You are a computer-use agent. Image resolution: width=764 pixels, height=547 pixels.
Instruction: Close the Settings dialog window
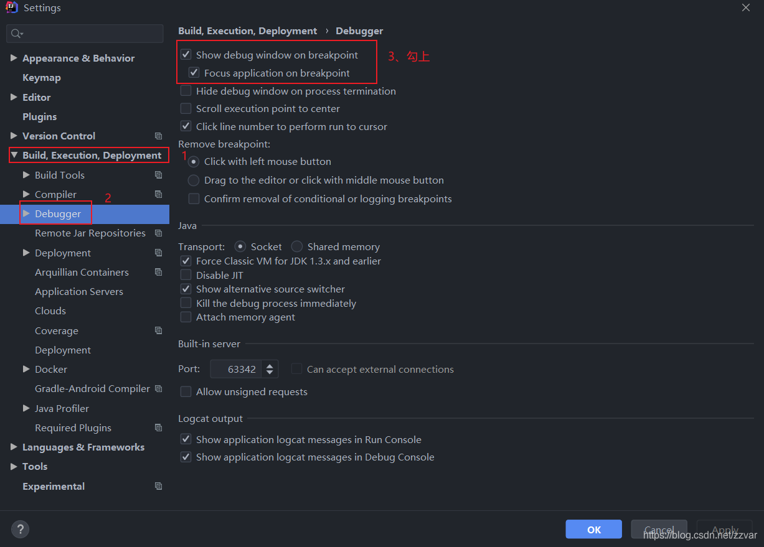pos(746,7)
